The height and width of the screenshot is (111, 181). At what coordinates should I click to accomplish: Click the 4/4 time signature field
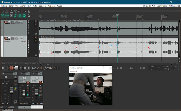(159, 68)
